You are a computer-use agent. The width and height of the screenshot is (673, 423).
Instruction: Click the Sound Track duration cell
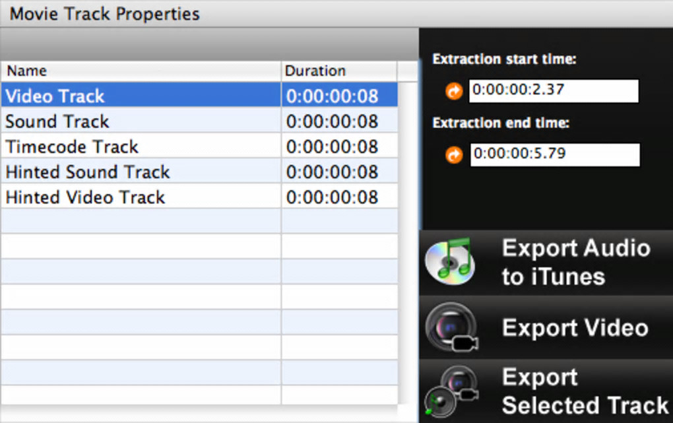coord(339,121)
